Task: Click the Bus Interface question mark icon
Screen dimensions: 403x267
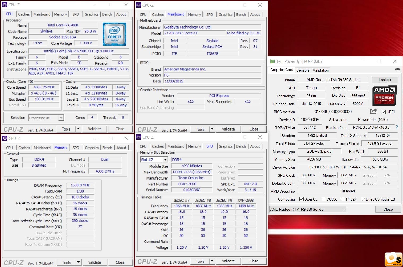Action: pos(397,127)
